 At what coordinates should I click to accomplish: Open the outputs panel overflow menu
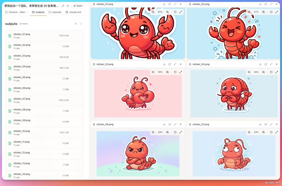81,24
